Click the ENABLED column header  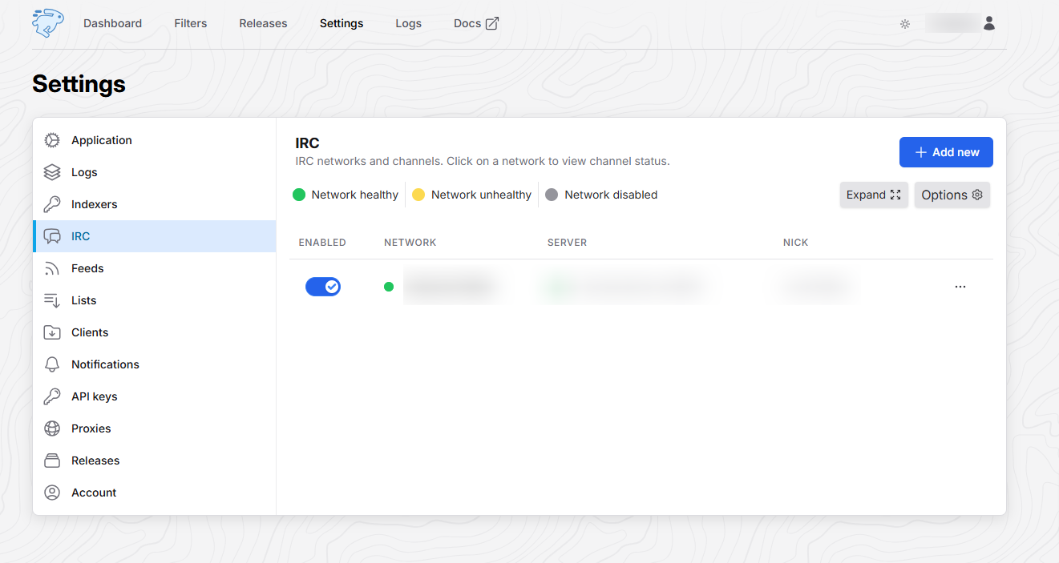tap(322, 243)
